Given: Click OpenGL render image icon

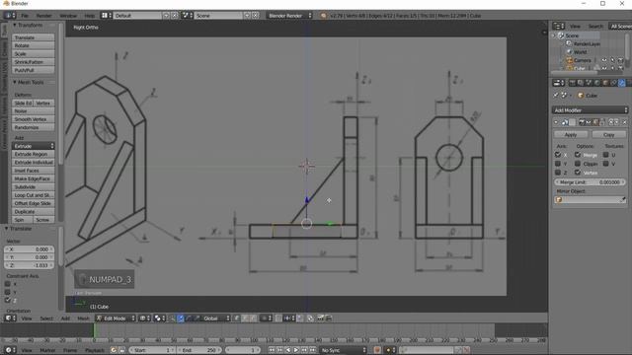Looking at the screenshot, I should pyautogui.click(x=321, y=319).
